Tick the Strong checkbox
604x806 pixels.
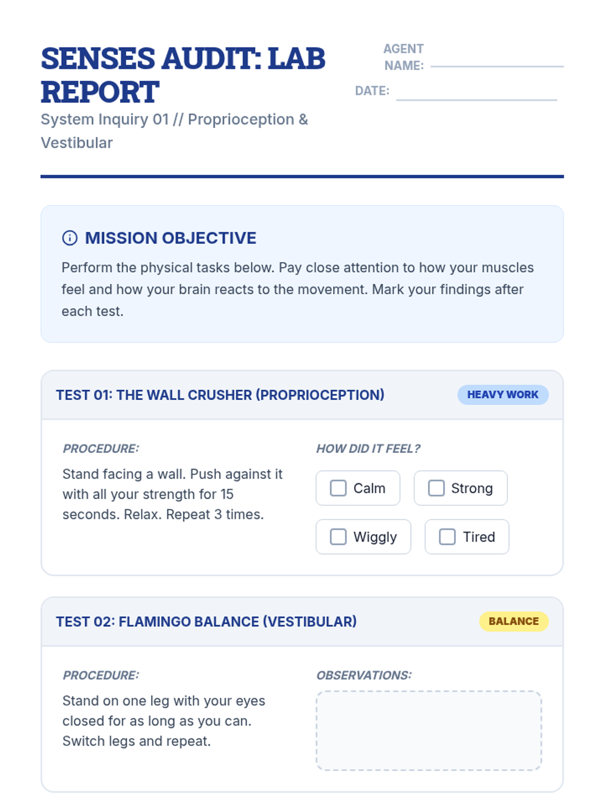[x=436, y=488]
